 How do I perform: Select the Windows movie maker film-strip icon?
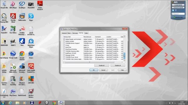22,17
